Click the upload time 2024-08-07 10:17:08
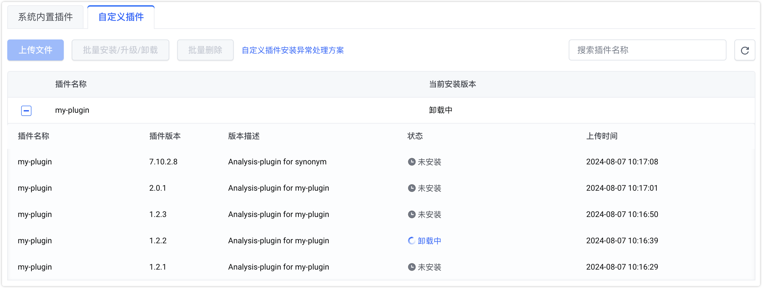 [x=622, y=162]
